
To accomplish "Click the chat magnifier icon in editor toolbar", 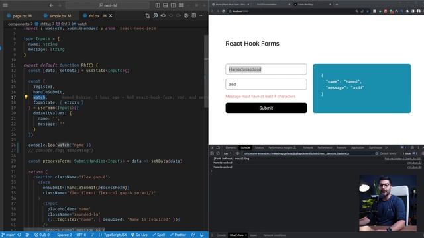I will tap(156, 16).
